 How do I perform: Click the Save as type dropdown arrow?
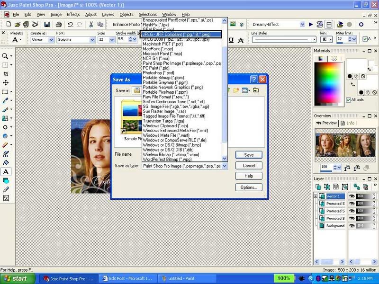tap(225, 166)
